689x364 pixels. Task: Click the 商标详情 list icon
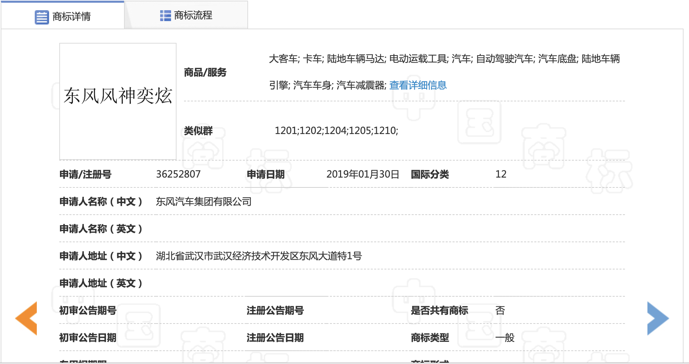tap(42, 17)
